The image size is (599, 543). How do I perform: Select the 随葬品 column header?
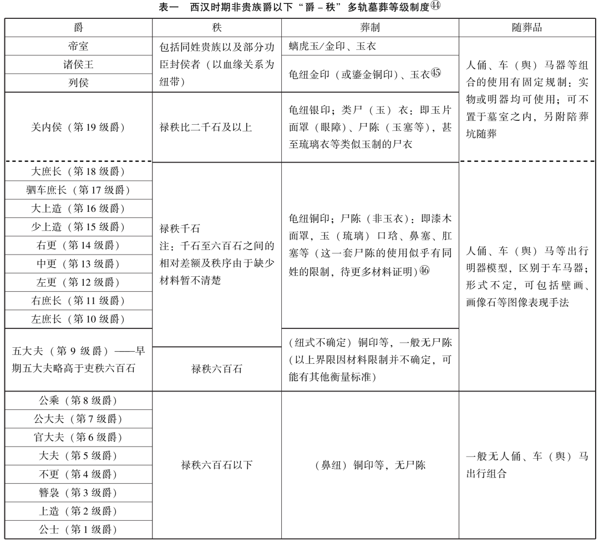(x=527, y=28)
